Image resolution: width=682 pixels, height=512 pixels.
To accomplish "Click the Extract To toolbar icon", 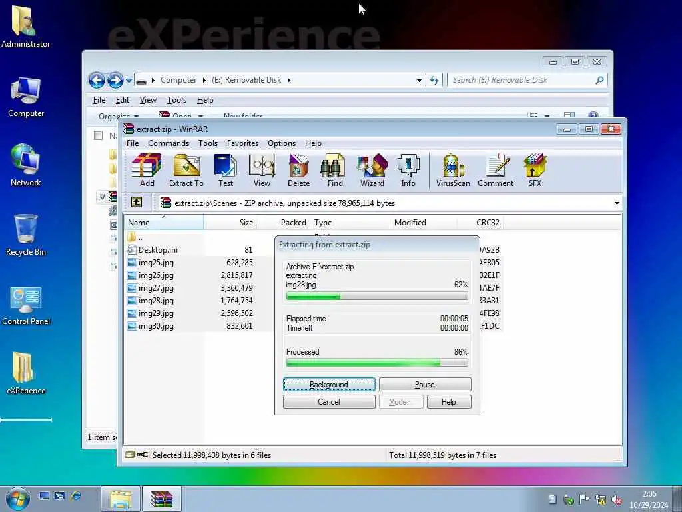I will pyautogui.click(x=186, y=170).
